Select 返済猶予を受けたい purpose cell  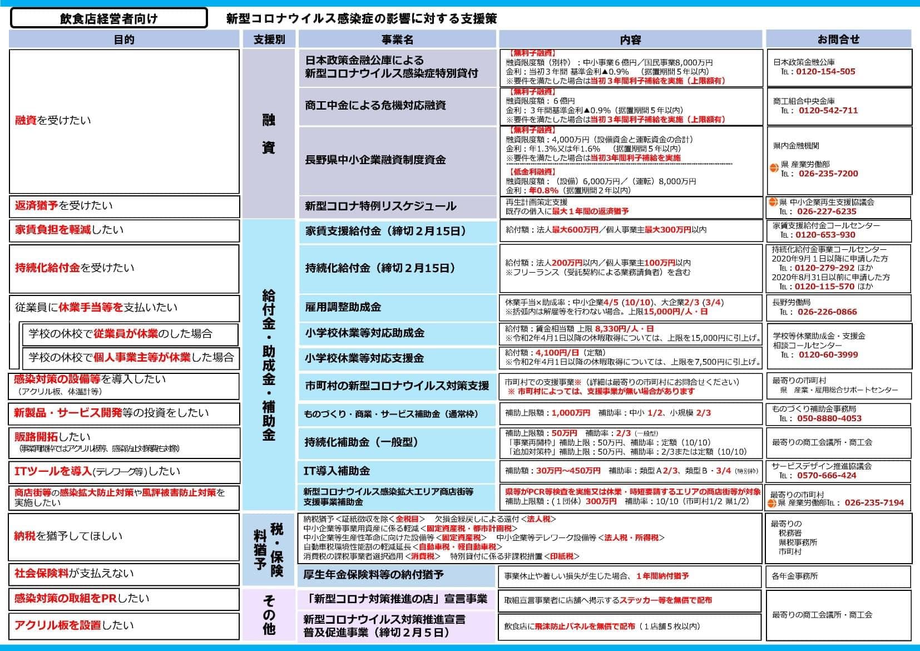(x=124, y=206)
